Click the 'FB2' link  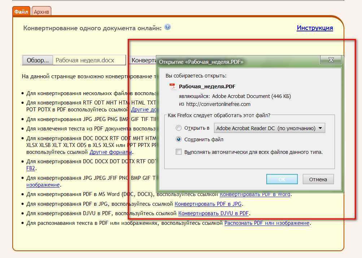coord(31,168)
